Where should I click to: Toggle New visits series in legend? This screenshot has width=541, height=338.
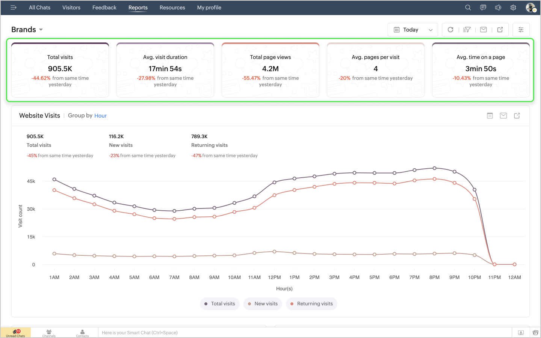coord(263,304)
